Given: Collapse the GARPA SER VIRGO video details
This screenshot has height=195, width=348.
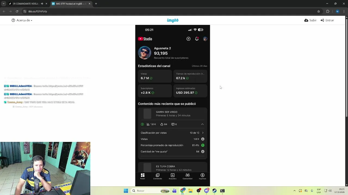Looking at the screenshot, I should point(202,124).
